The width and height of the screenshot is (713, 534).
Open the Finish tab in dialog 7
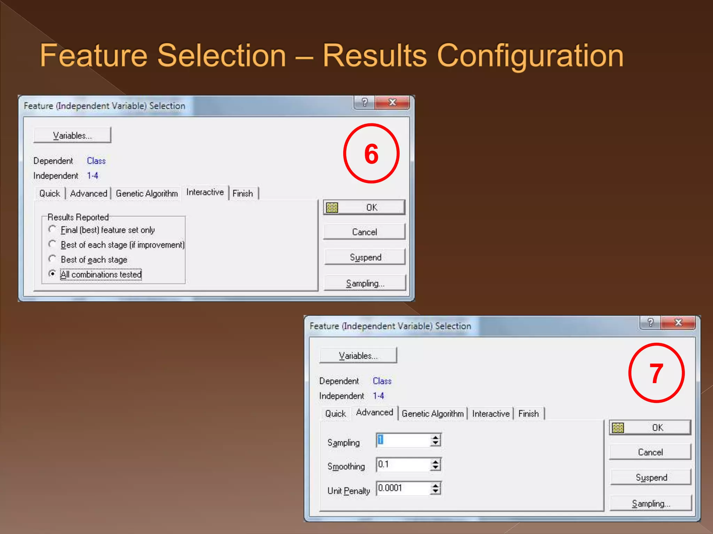click(x=528, y=414)
